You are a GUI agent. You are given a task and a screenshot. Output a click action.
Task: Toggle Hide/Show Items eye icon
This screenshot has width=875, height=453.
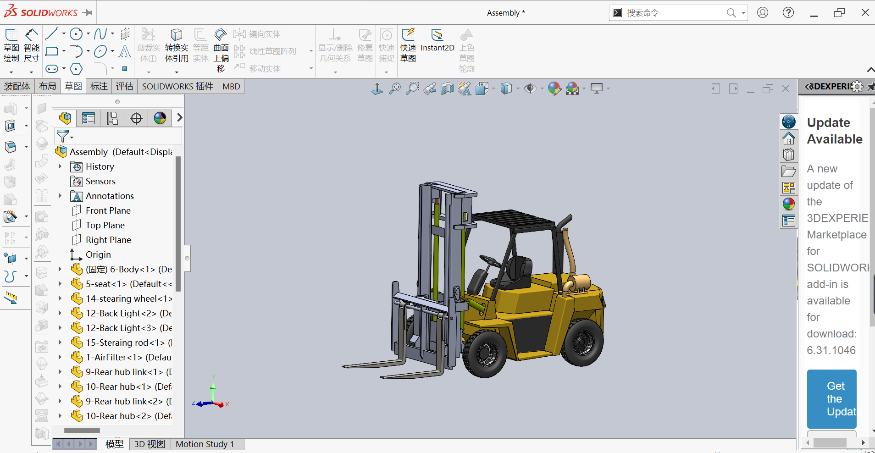point(530,88)
